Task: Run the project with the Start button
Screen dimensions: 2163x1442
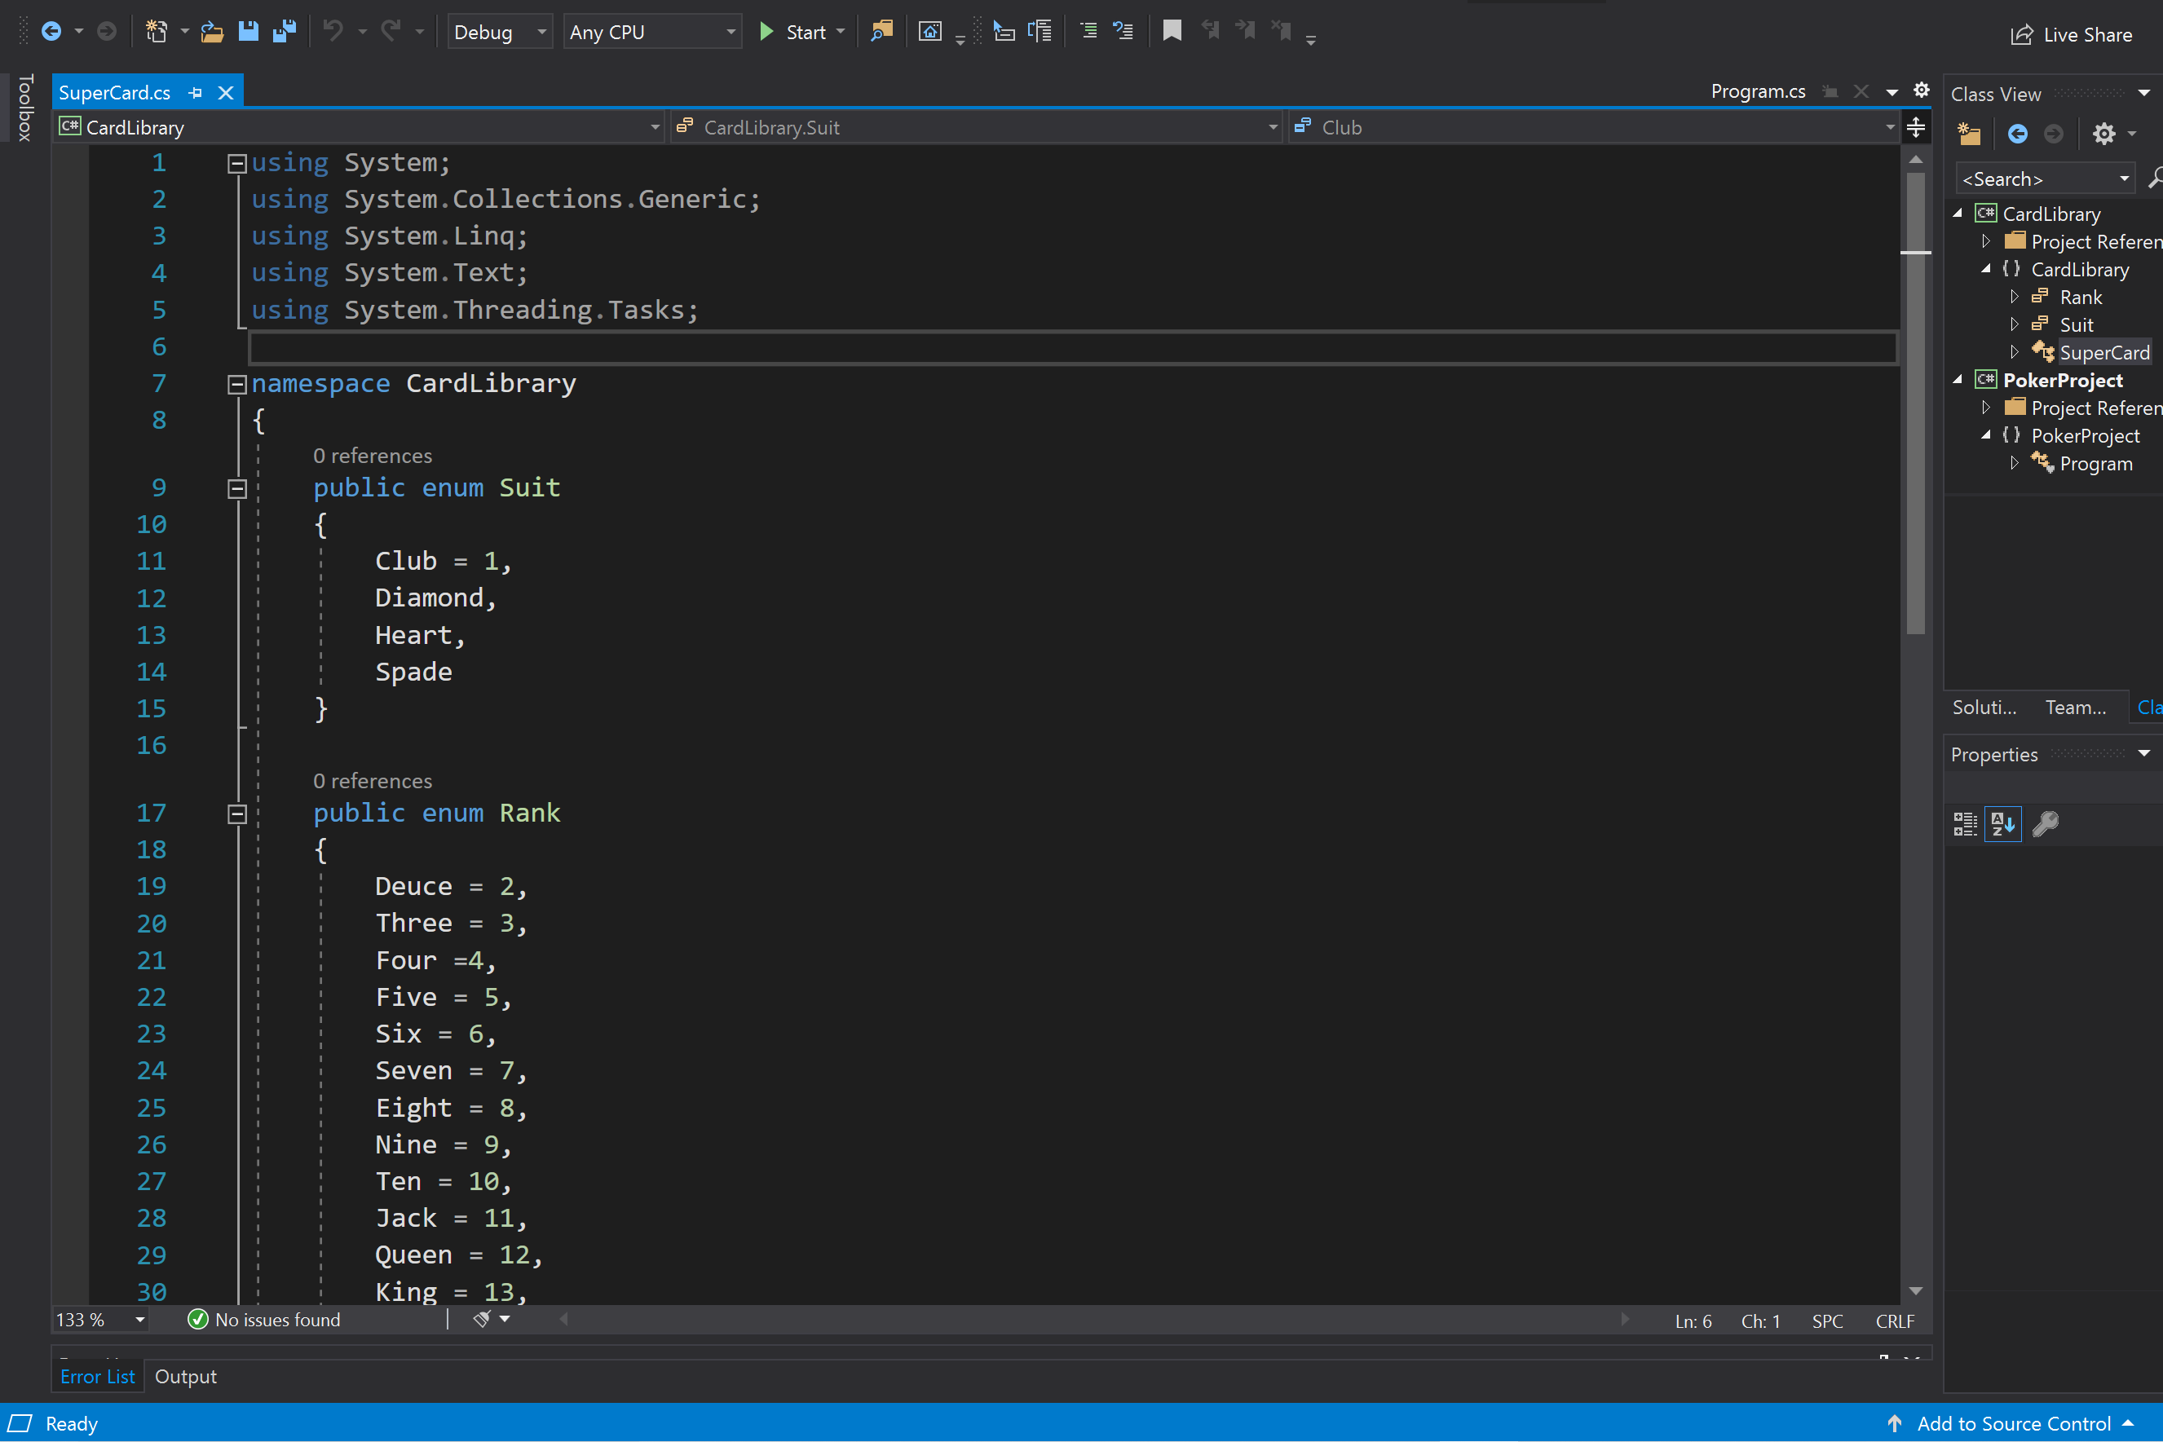Action: [x=791, y=30]
